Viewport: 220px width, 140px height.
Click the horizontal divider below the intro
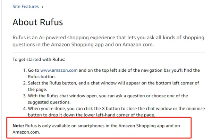tap(109, 53)
